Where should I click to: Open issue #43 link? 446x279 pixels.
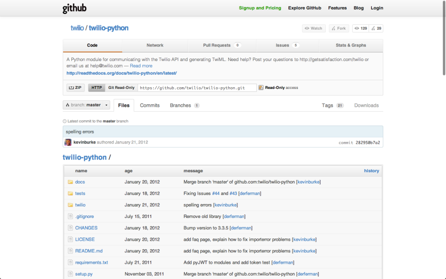pyautogui.click(x=233, y=193)
